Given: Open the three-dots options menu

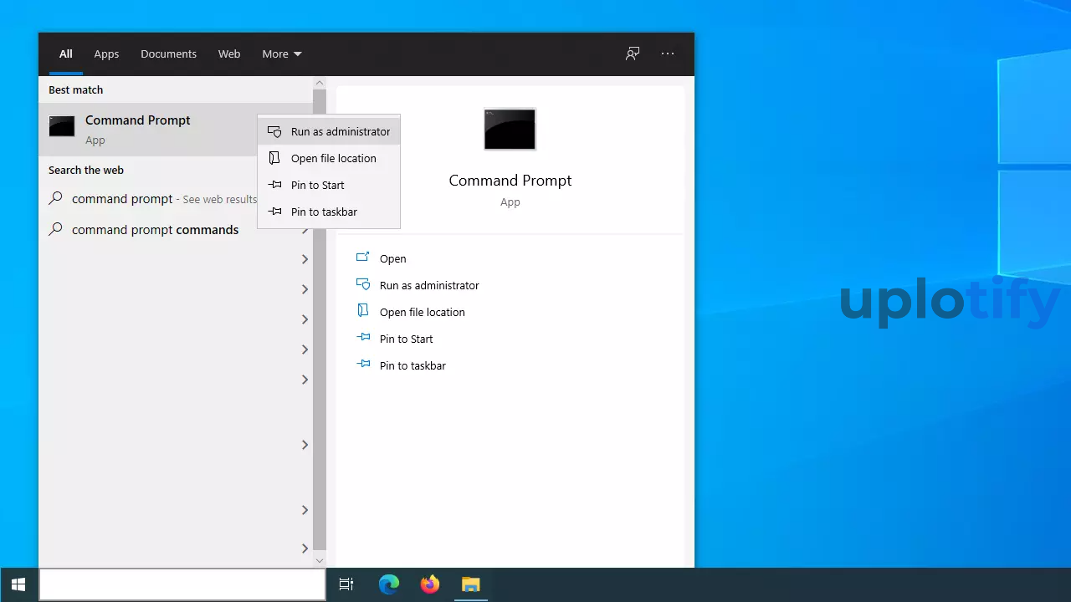Looking at the screenshot, I should point(668,54).
